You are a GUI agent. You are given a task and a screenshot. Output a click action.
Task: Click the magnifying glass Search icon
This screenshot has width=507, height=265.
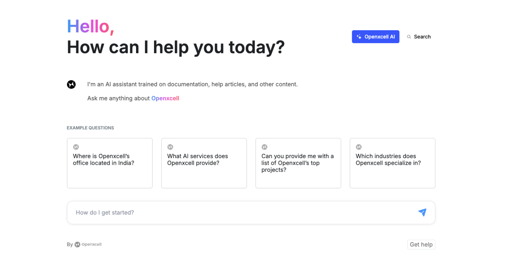click(x=409, y=37)
